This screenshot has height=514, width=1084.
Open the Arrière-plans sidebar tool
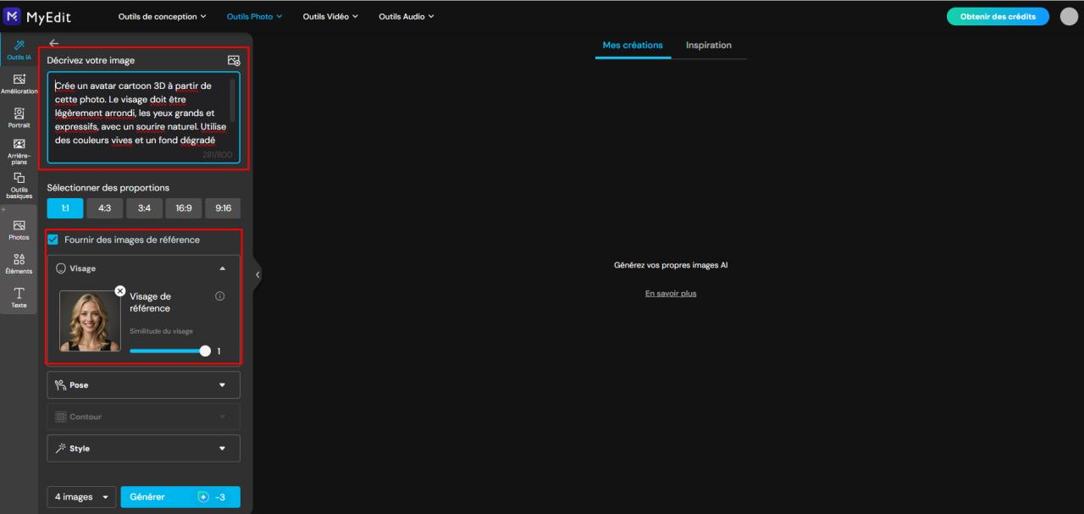click(19, 152)
